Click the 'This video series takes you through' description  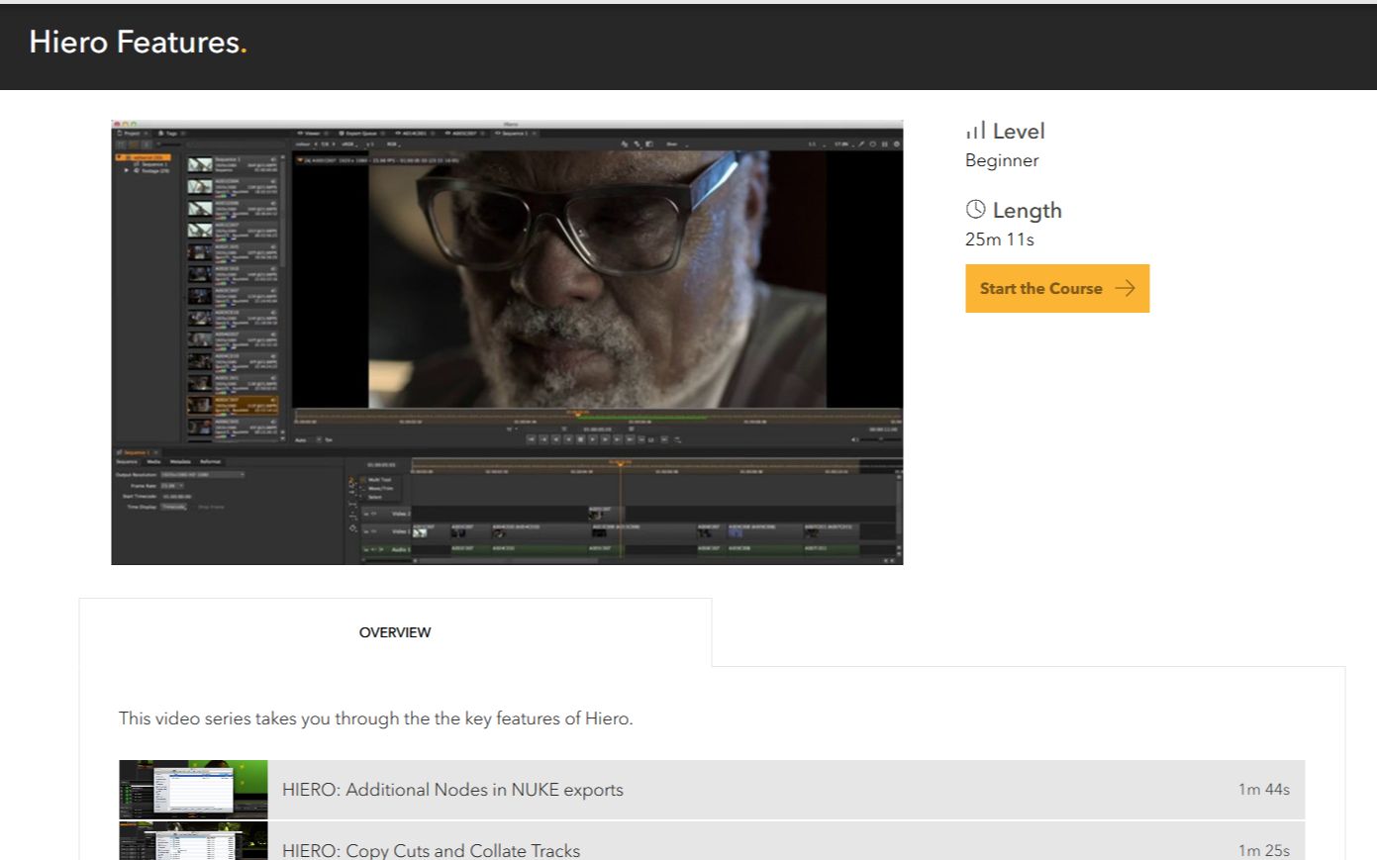(375, 718)
